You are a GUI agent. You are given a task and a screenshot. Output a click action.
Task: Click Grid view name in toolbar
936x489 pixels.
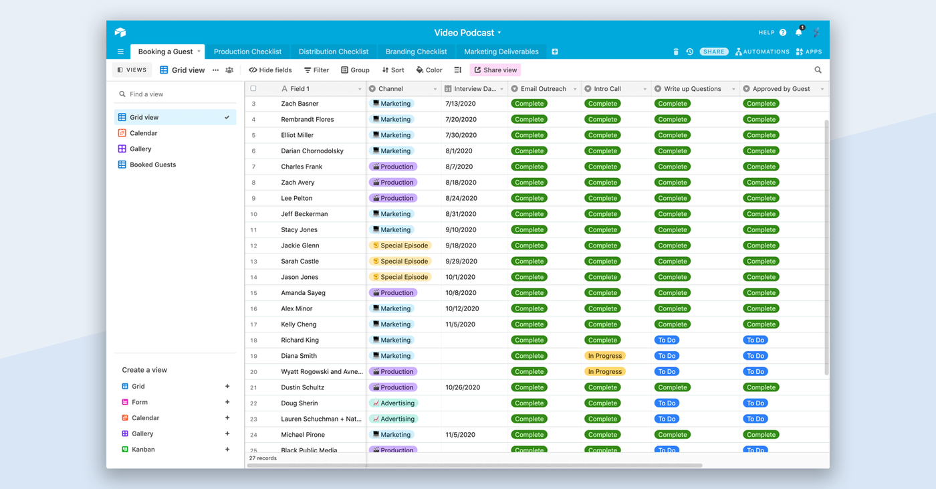(188, 70)
